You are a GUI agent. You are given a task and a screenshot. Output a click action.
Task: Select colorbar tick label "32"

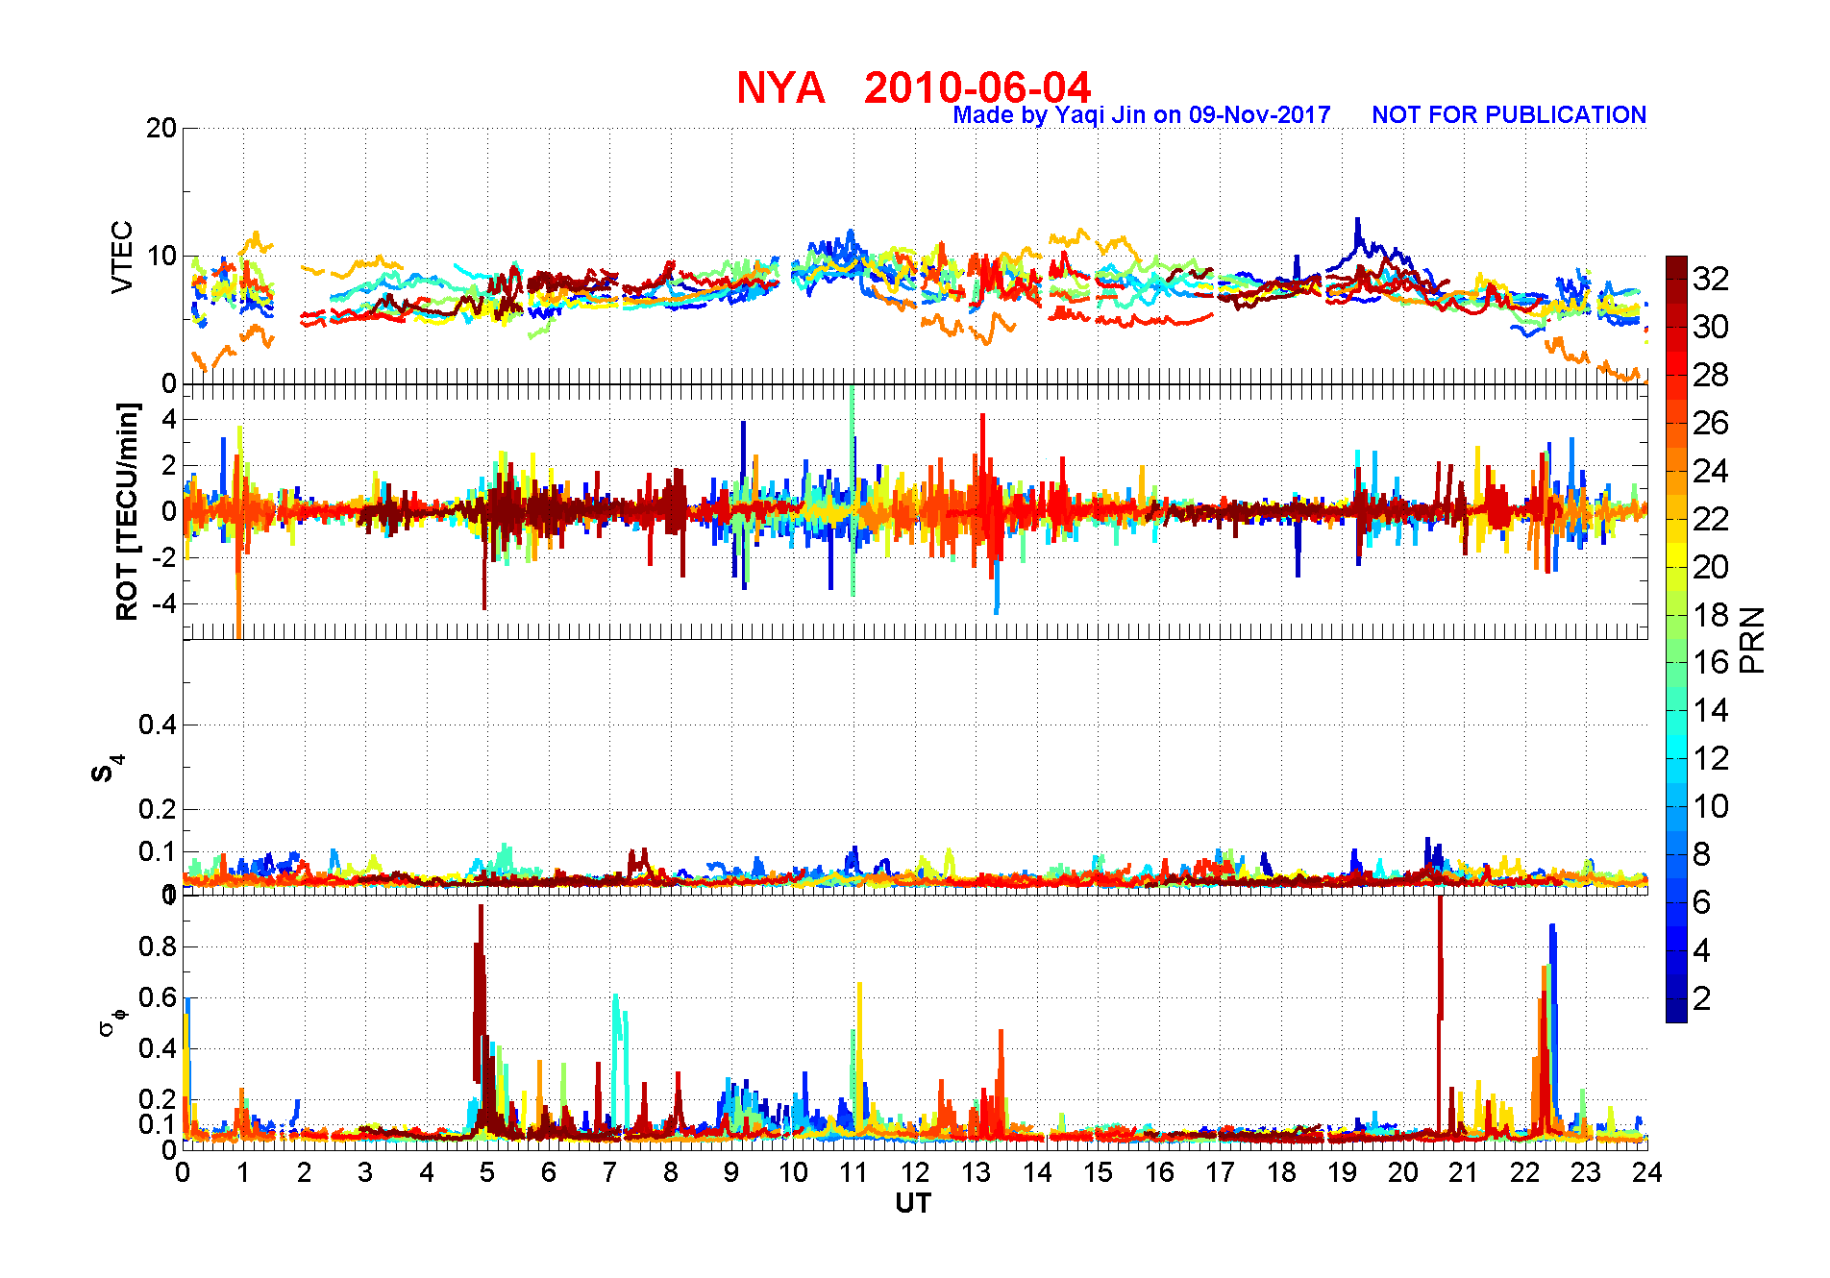click(x=1711, y=279)
